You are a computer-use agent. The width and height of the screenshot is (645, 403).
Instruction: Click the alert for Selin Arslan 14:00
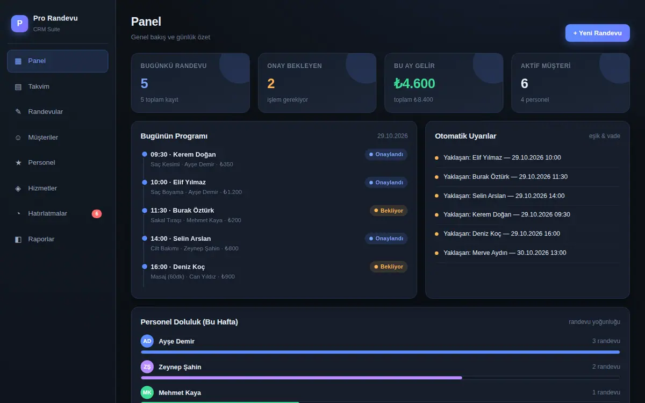click(x=527, y=196)
